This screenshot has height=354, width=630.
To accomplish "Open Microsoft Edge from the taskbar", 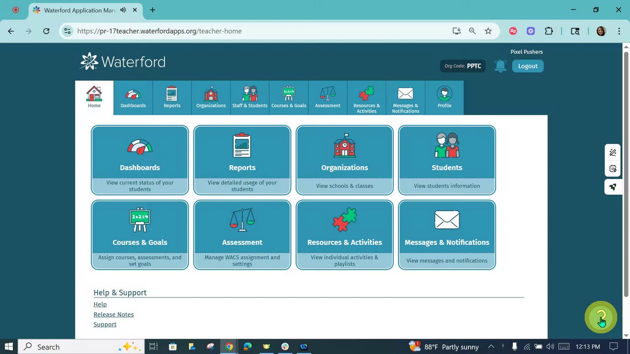I will point(248,347).
